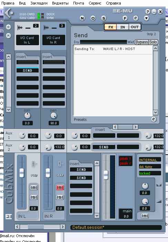The image size is (168, 242).
Task: Switch to the FX tab
Action: pos(110,27)
